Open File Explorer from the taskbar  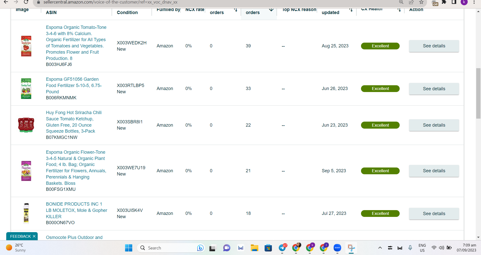pos(254,248)
